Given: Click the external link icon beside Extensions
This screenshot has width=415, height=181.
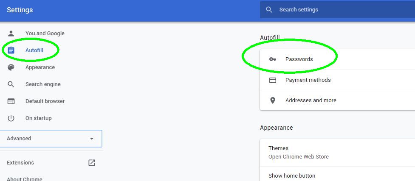Looking at the screenshot, I should (x=92, y=163).
